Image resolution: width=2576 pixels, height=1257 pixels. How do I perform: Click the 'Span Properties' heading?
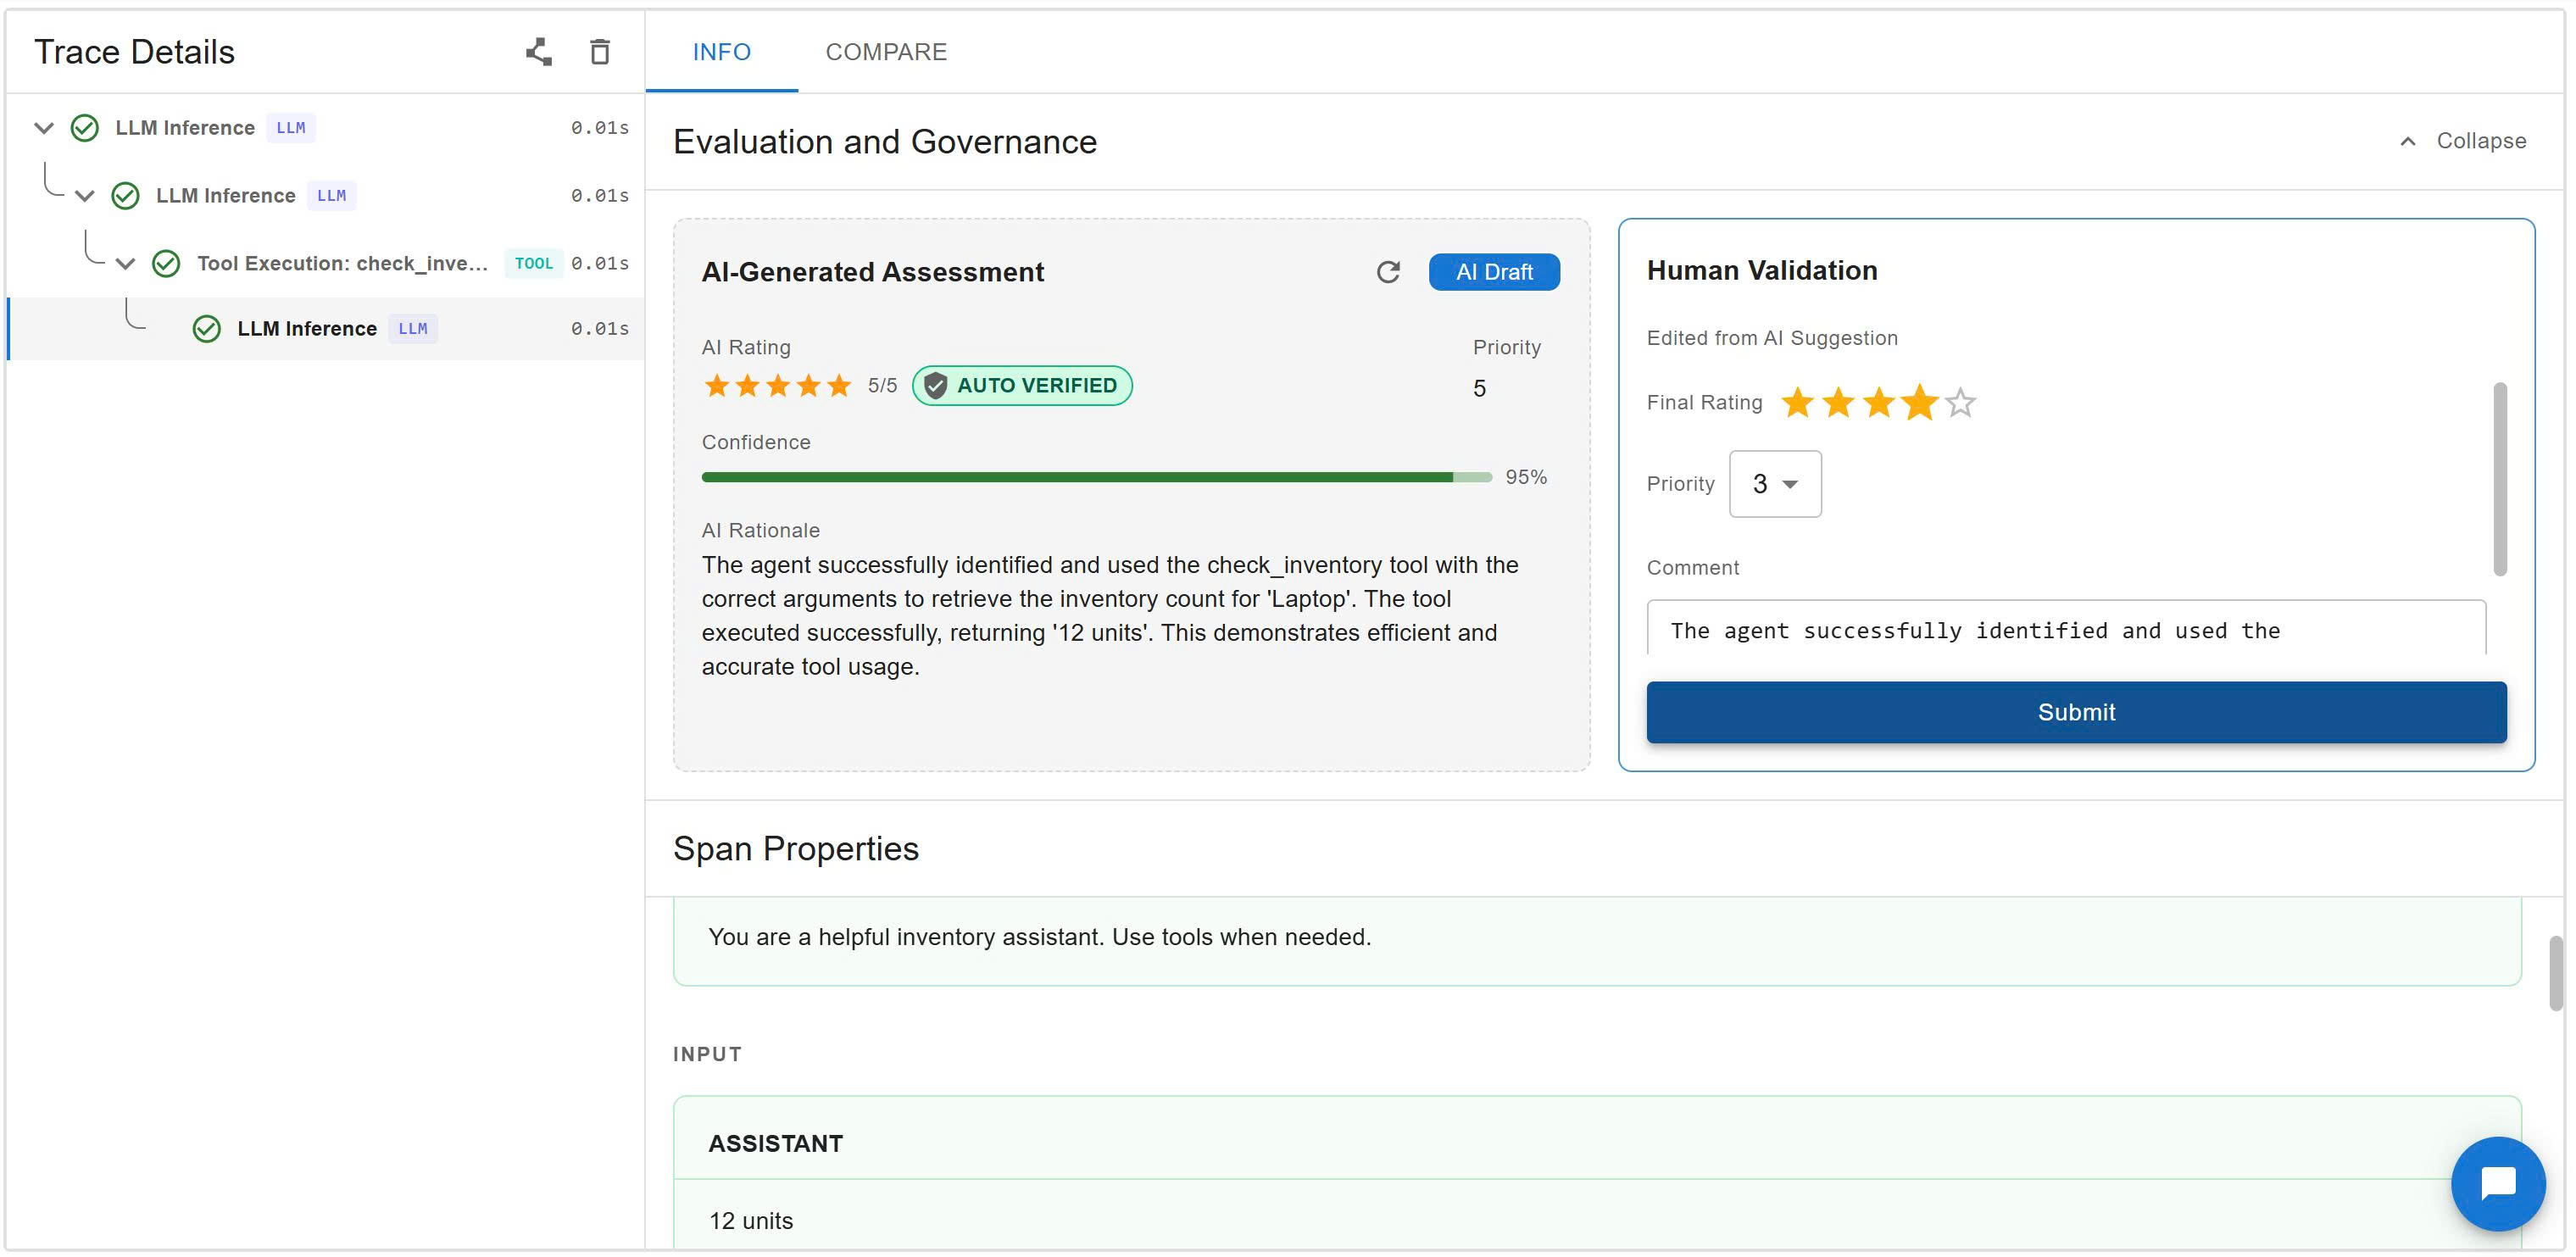tap(796, 849)
